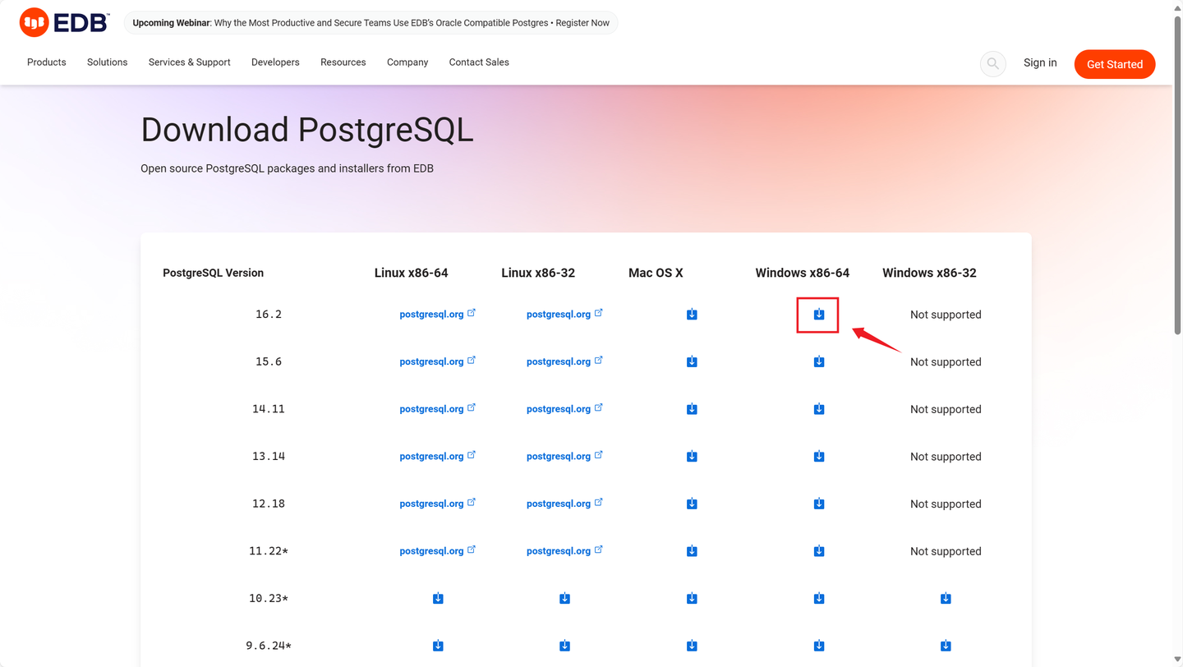Image resolution: width=1183 pixels, height=667 pixels.
Task: Click version number 9.6.24* text
Action: click(x=269, y=646)
